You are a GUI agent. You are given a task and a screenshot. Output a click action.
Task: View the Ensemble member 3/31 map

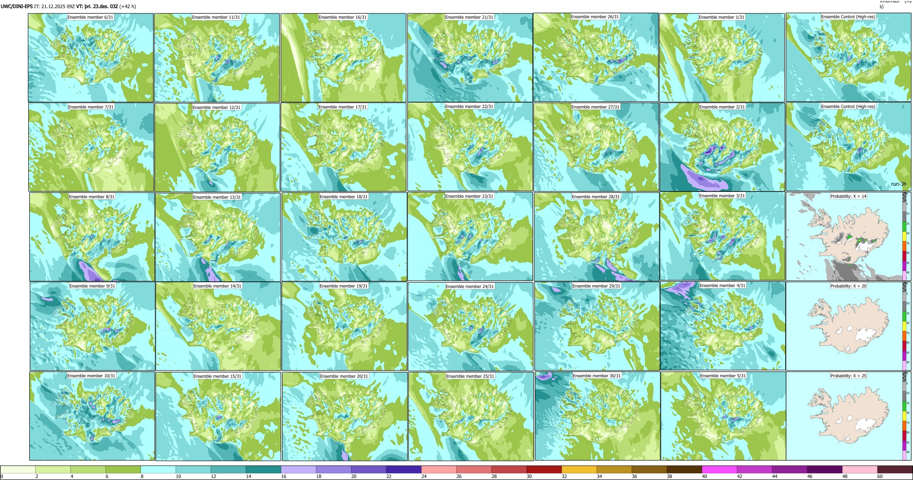[723, 236]
